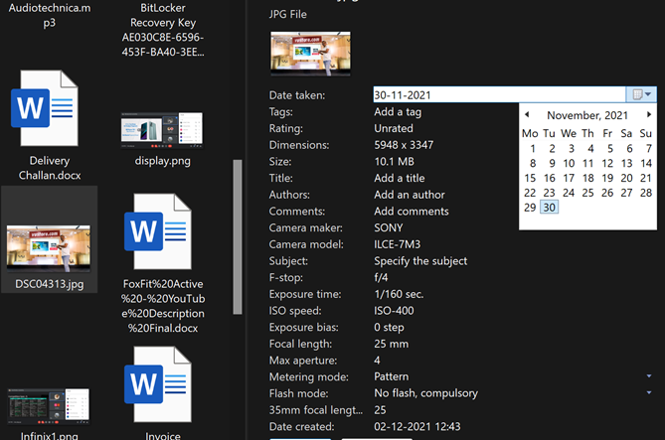Click the November, 2021 calendar header
The width and height of the screenshot is (665, 440).
(x=586, y=115)
